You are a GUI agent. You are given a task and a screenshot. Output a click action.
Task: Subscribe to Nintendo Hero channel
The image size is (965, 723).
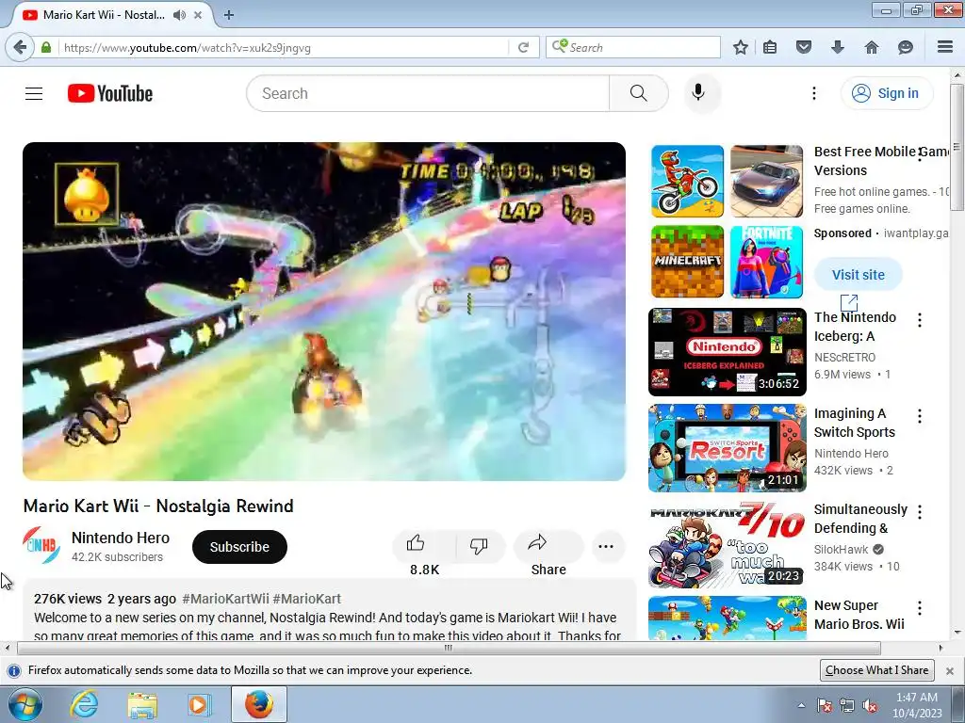pos(239,547)
